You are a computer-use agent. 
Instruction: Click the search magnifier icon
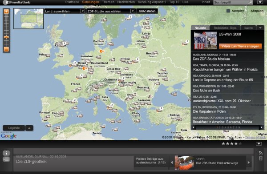tap(250, 2)
